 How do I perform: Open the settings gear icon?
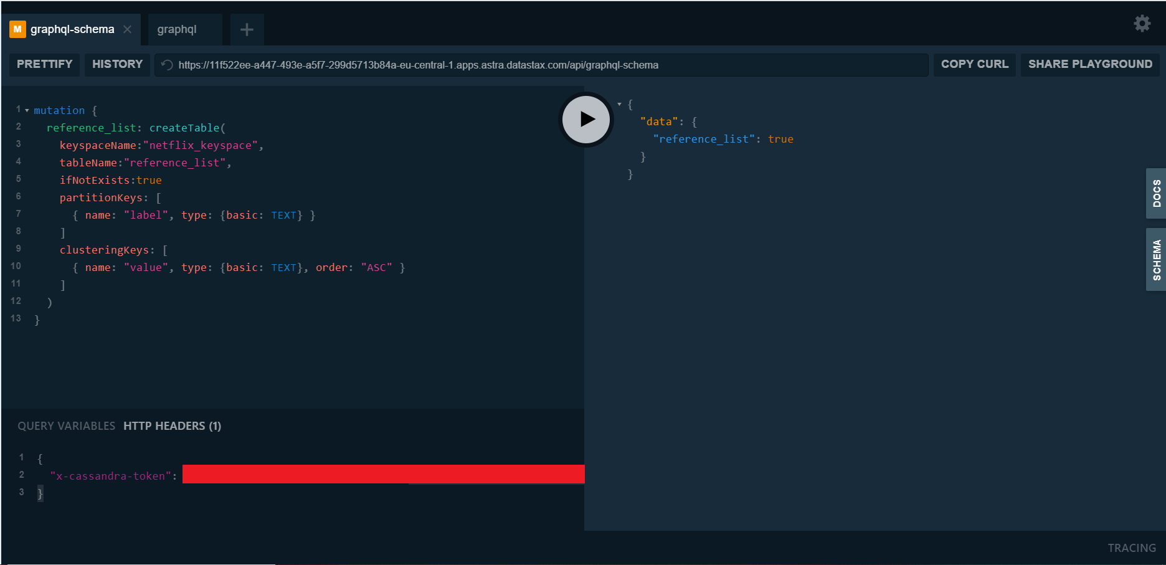[x=1142, y=23]
